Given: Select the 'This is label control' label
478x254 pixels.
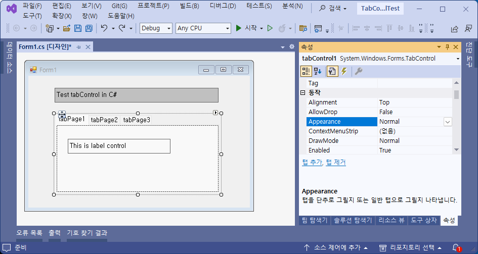Looking at the screenshot, I should (119, 146).
